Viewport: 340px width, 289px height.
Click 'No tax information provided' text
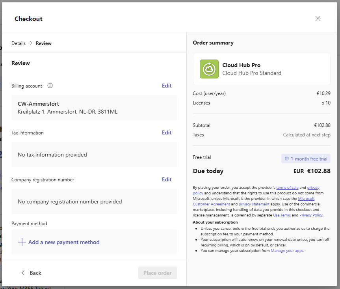52,155
